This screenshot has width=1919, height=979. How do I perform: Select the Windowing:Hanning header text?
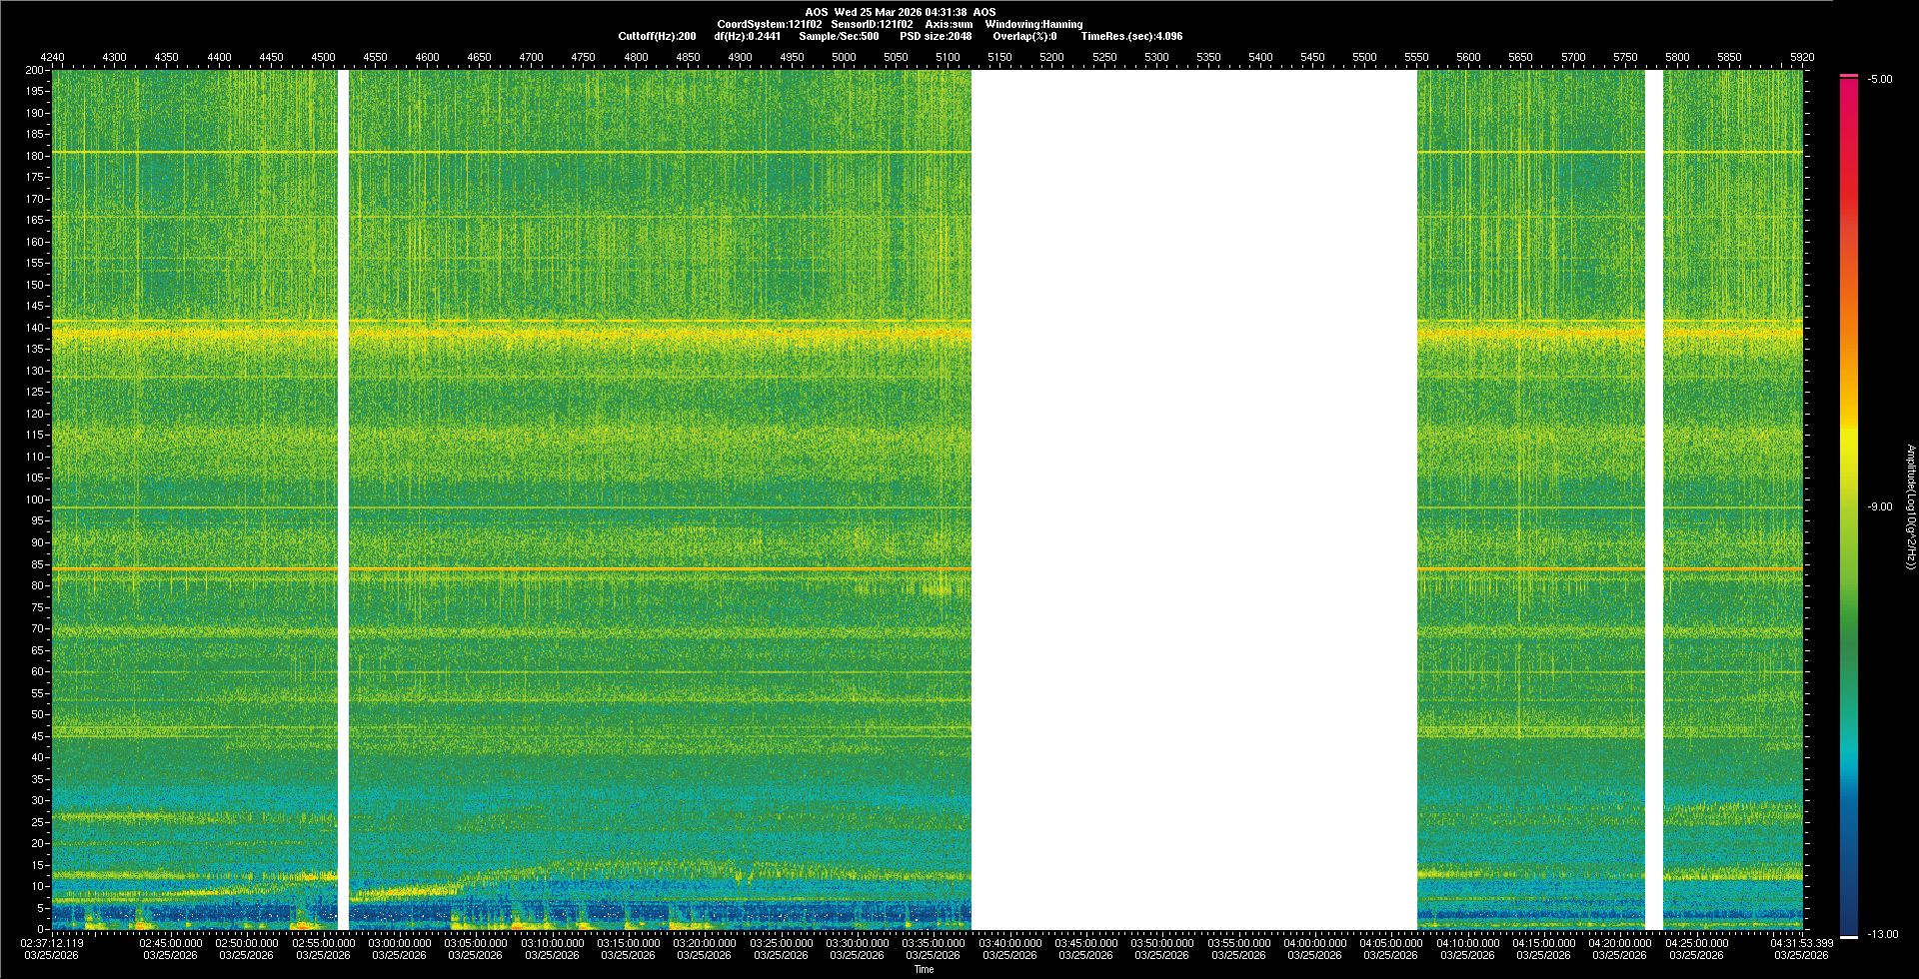pos(1033,24)
